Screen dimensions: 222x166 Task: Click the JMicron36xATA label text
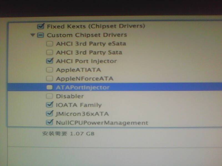coord(82,114)
